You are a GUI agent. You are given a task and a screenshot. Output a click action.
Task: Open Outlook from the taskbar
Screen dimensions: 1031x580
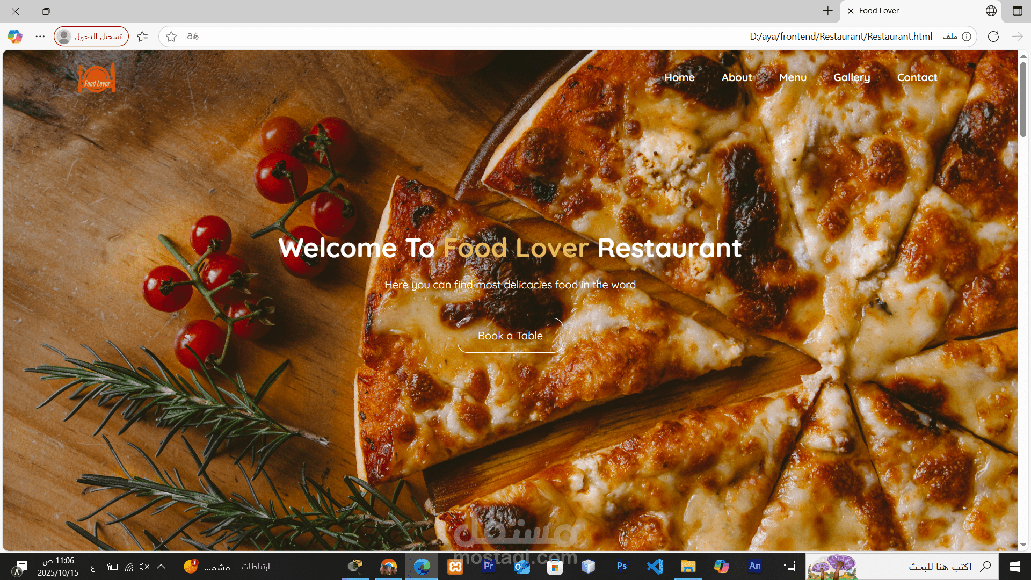522,567
